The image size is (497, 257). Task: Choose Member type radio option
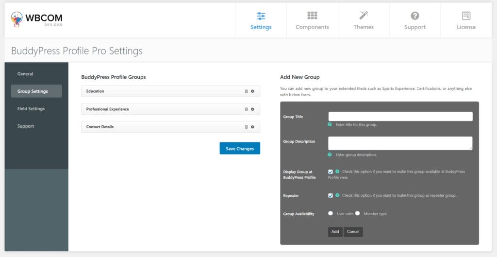pos(358,213)
